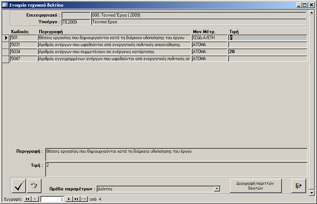The height and width of the screenshot is (204, 317).
Task: Click the scrollbar up arrow
Action: click(312, 12)
